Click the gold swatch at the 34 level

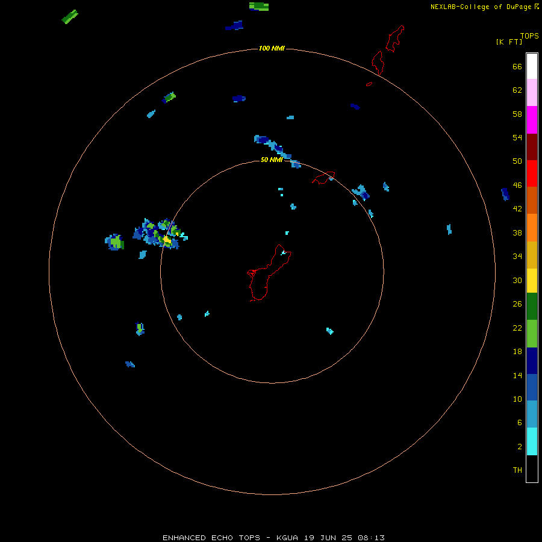click(x=532, y=255)
